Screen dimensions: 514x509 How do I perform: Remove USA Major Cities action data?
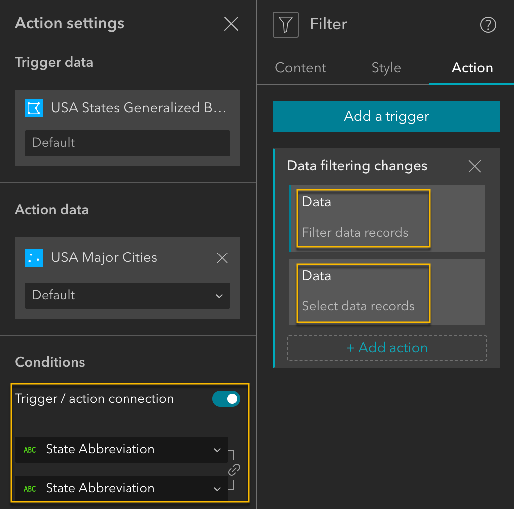click(222, 258)
